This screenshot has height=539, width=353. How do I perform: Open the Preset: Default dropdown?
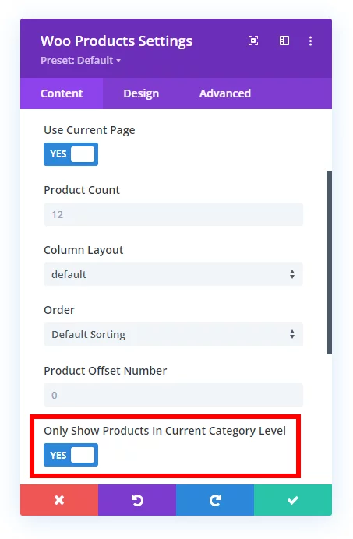(80, 61)
